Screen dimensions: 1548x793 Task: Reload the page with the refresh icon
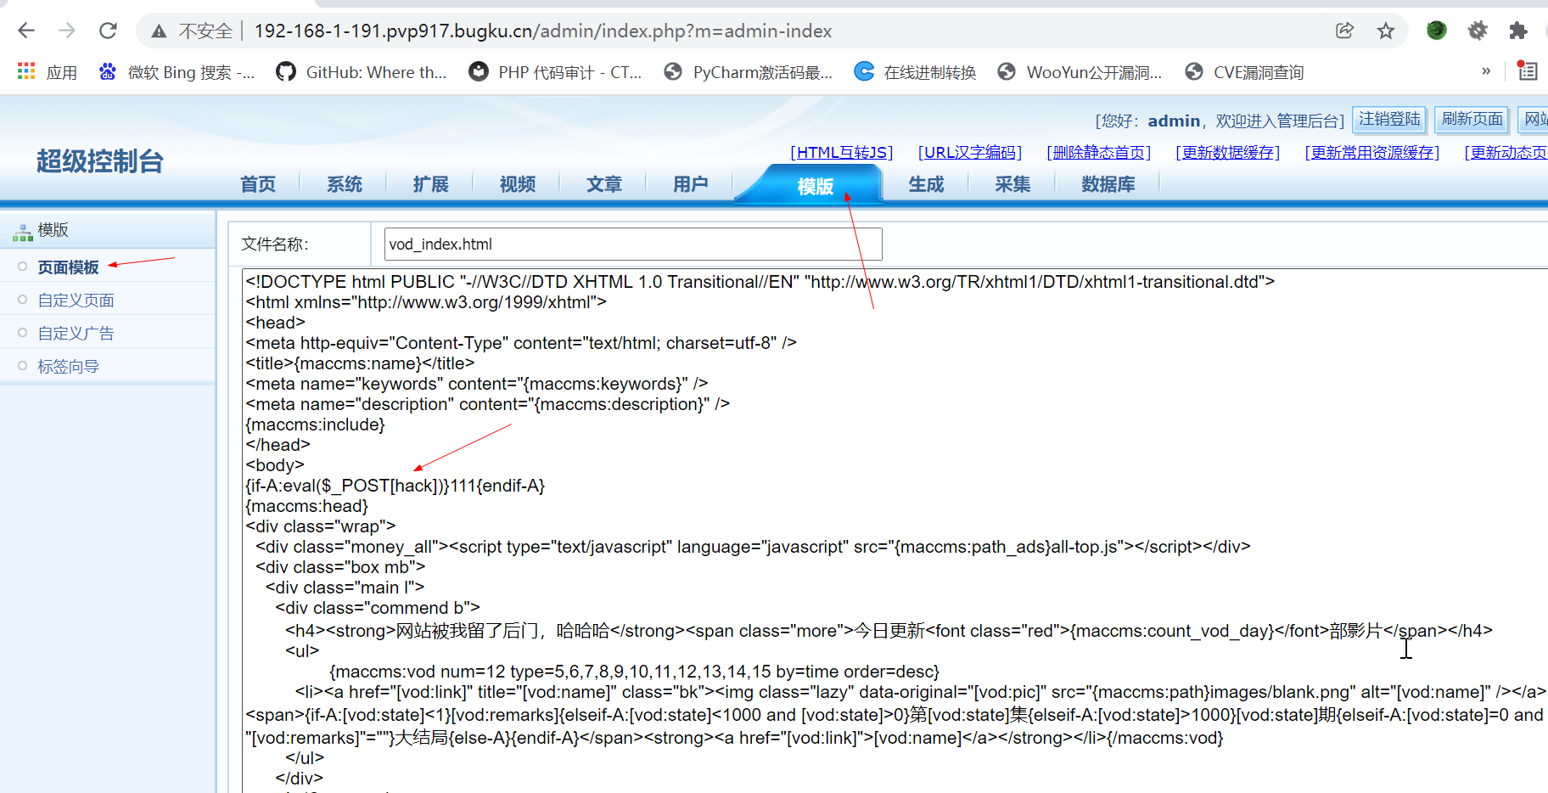(x=108, y=31)
